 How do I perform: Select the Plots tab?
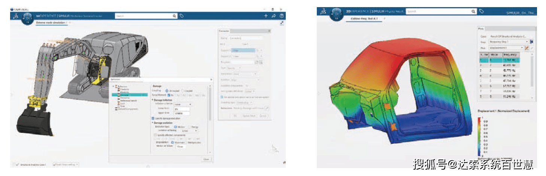click(x=481, y=28)
